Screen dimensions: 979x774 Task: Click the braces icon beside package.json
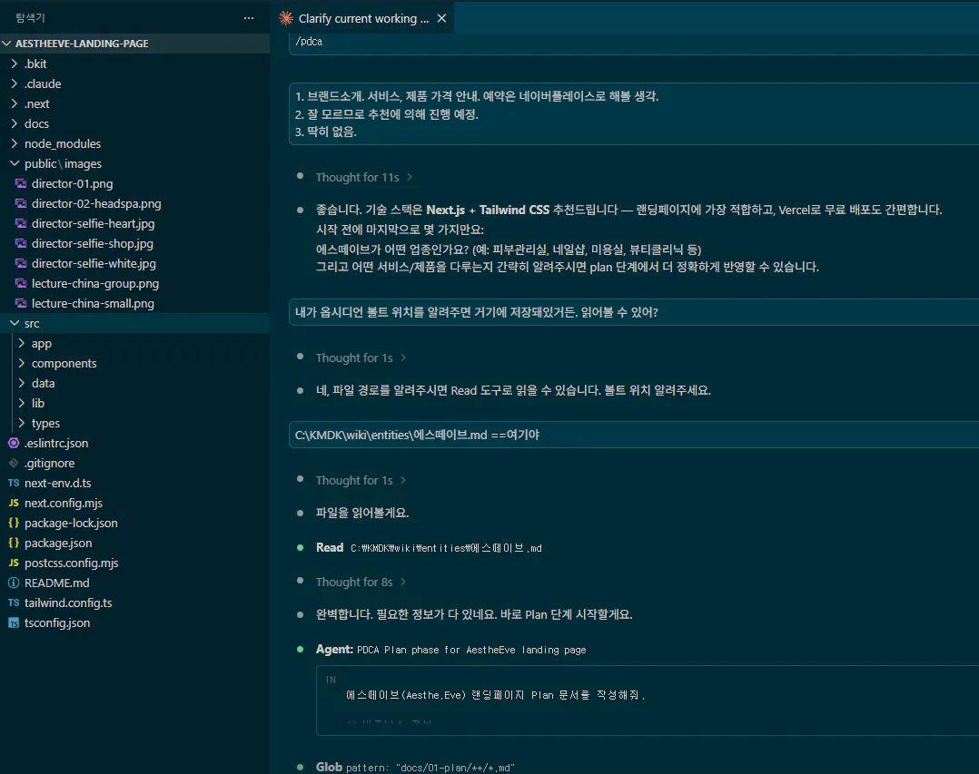point(14,543)
